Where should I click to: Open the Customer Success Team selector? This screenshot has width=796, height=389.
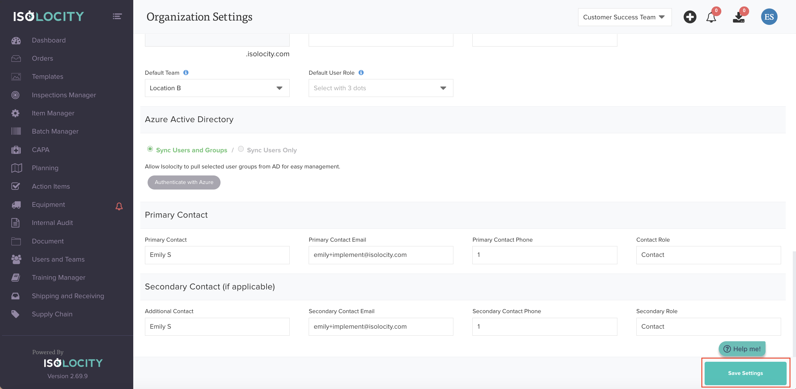click(624, 17)
